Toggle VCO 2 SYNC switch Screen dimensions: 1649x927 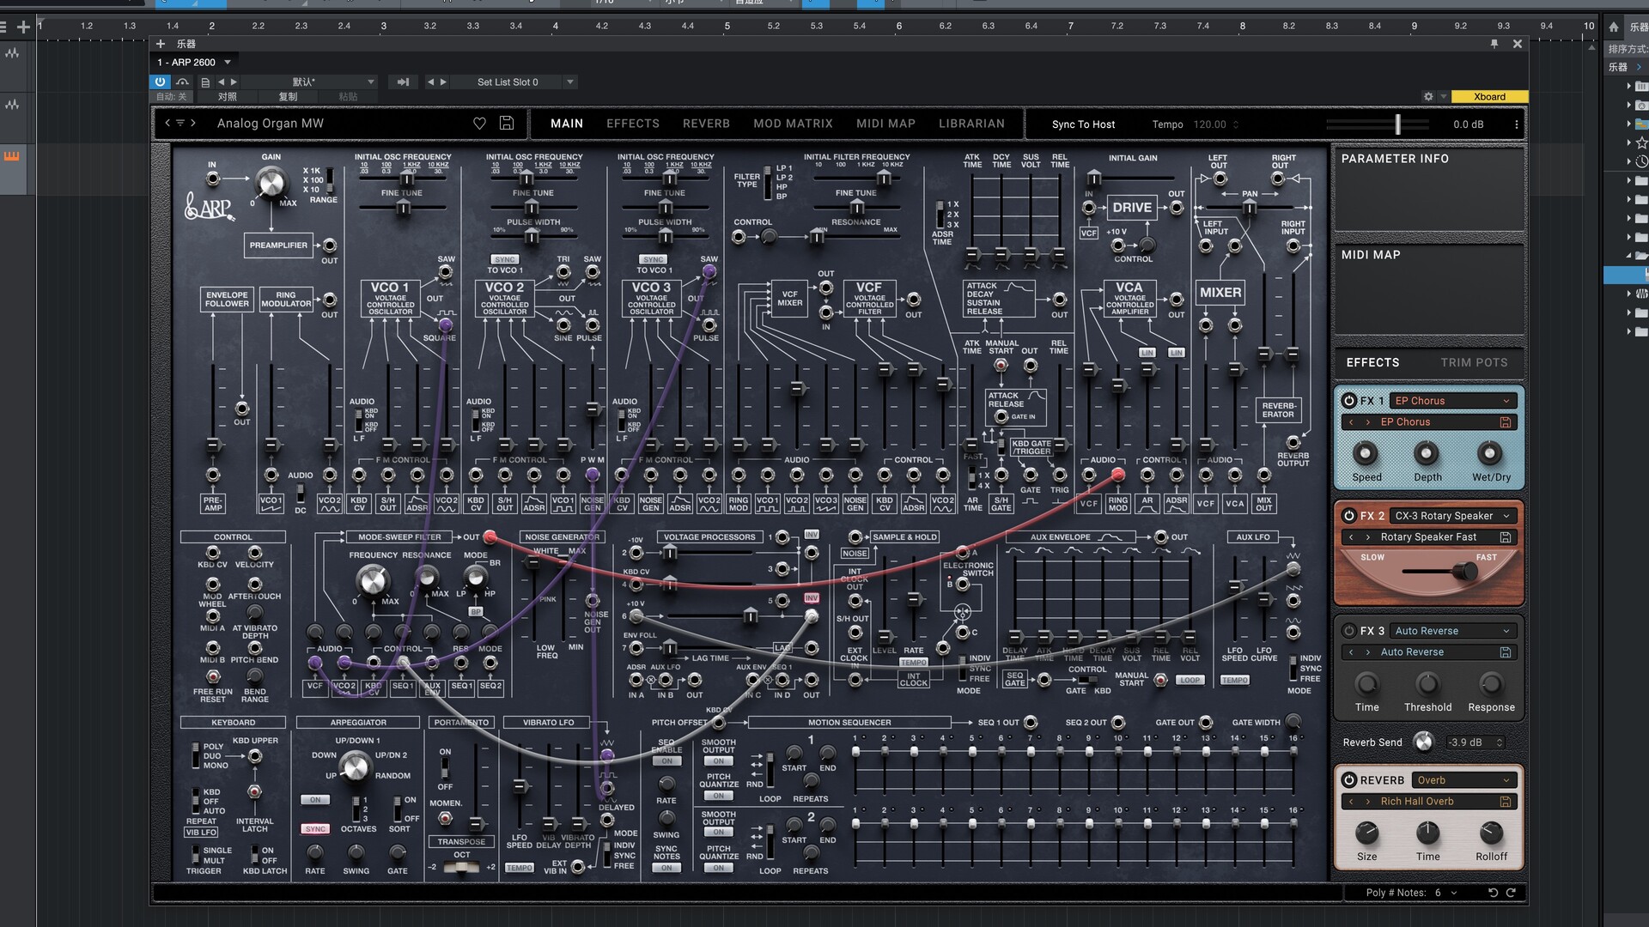(505, 259)
